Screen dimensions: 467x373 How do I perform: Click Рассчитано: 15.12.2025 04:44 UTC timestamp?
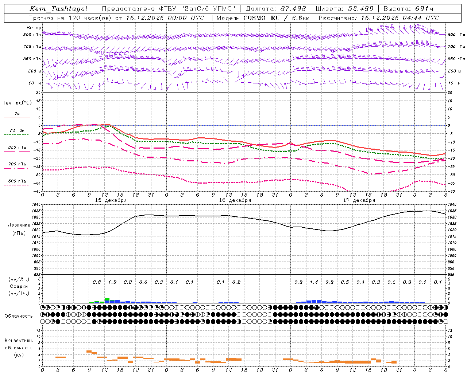[x=379, y=18]
